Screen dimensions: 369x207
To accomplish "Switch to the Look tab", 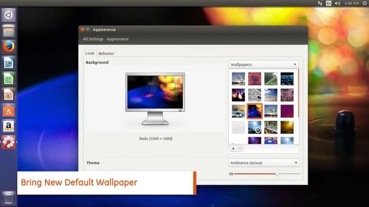I will (x=90, y=53).
